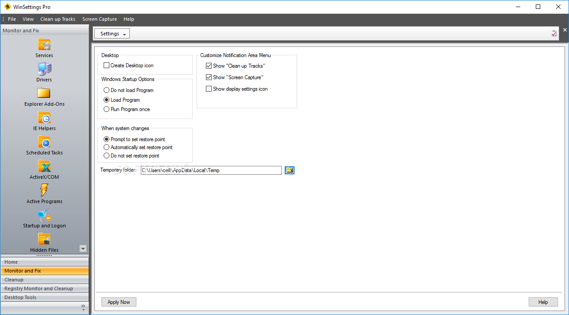
Task: Select the ActiveX/COM icon
Action: click(44, 166)
